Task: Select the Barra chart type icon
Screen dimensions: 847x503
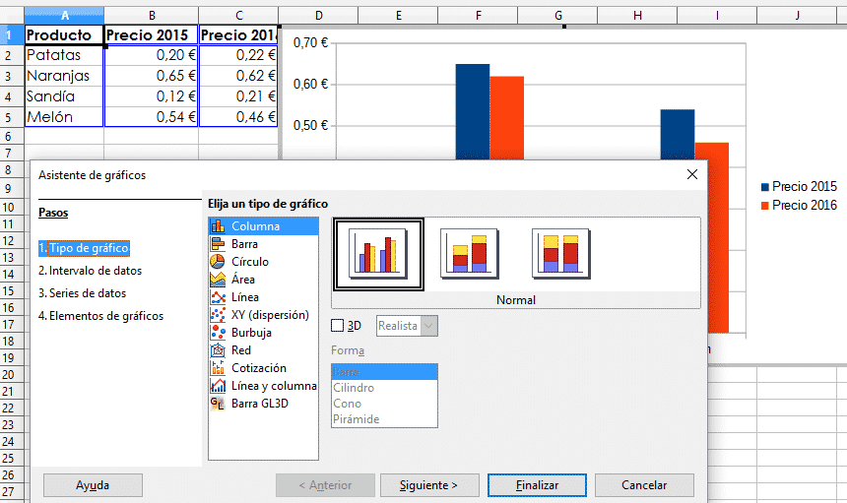Action: 218,244
